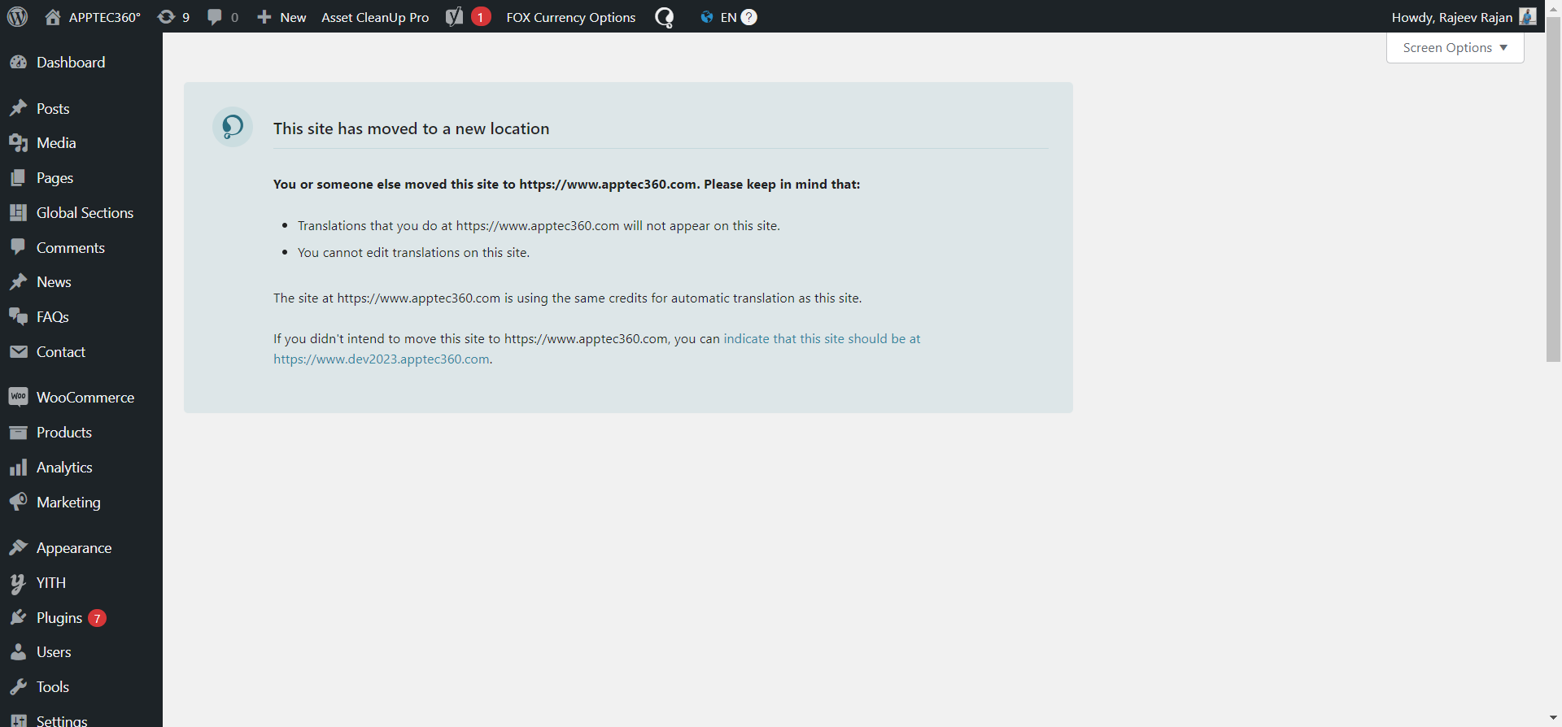Open the Marketing menu label
Viewport: 1562px width, 727px height.
click(x=68, y=503)
